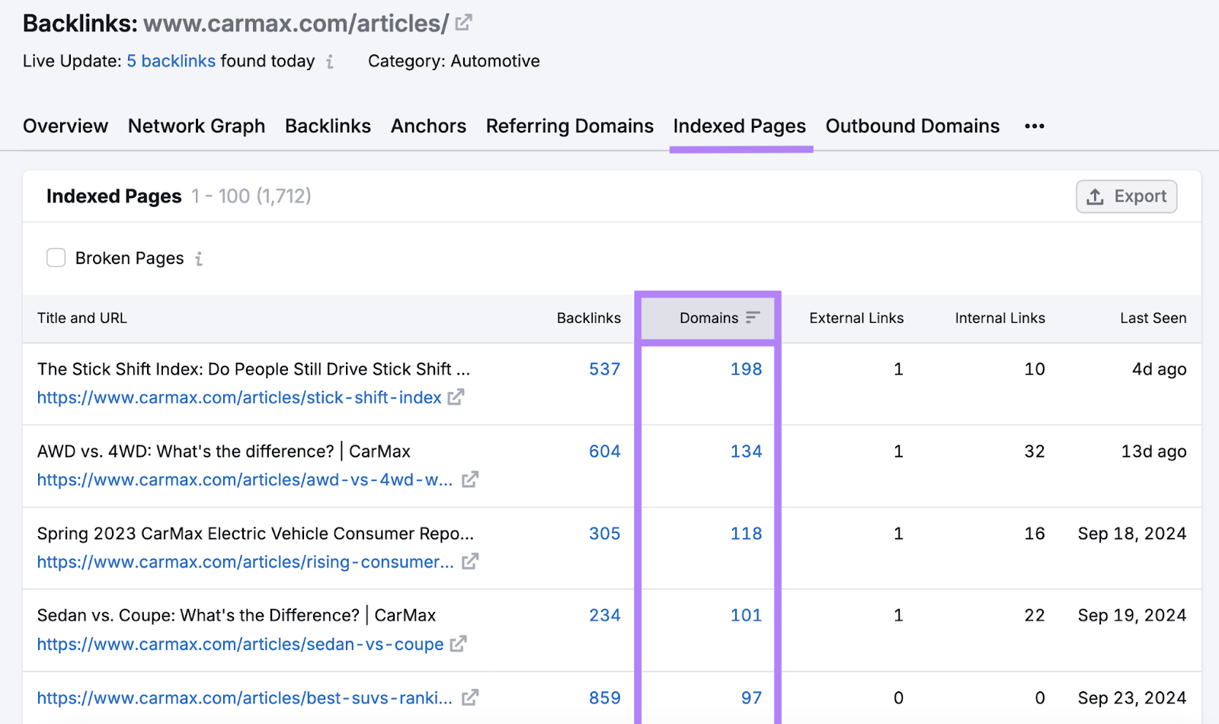This screenshot has height=724, width=1219.
Task: Click the info icon beside Live Update
Action: 331,62
